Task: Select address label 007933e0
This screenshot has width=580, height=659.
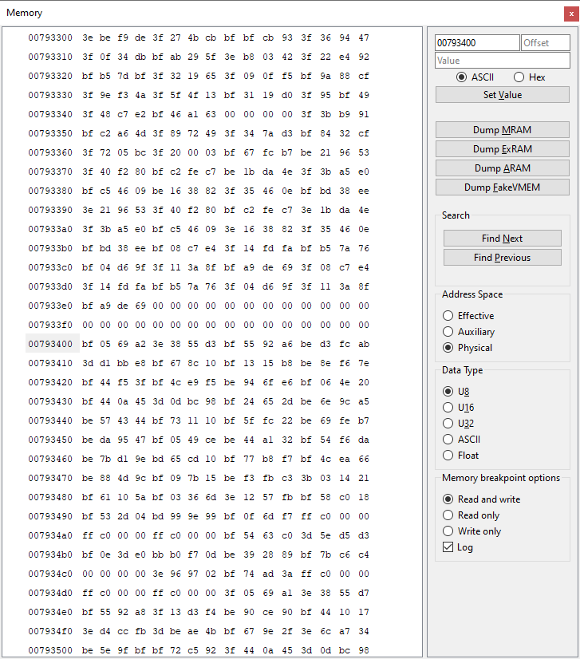Action: click(50, 306)
